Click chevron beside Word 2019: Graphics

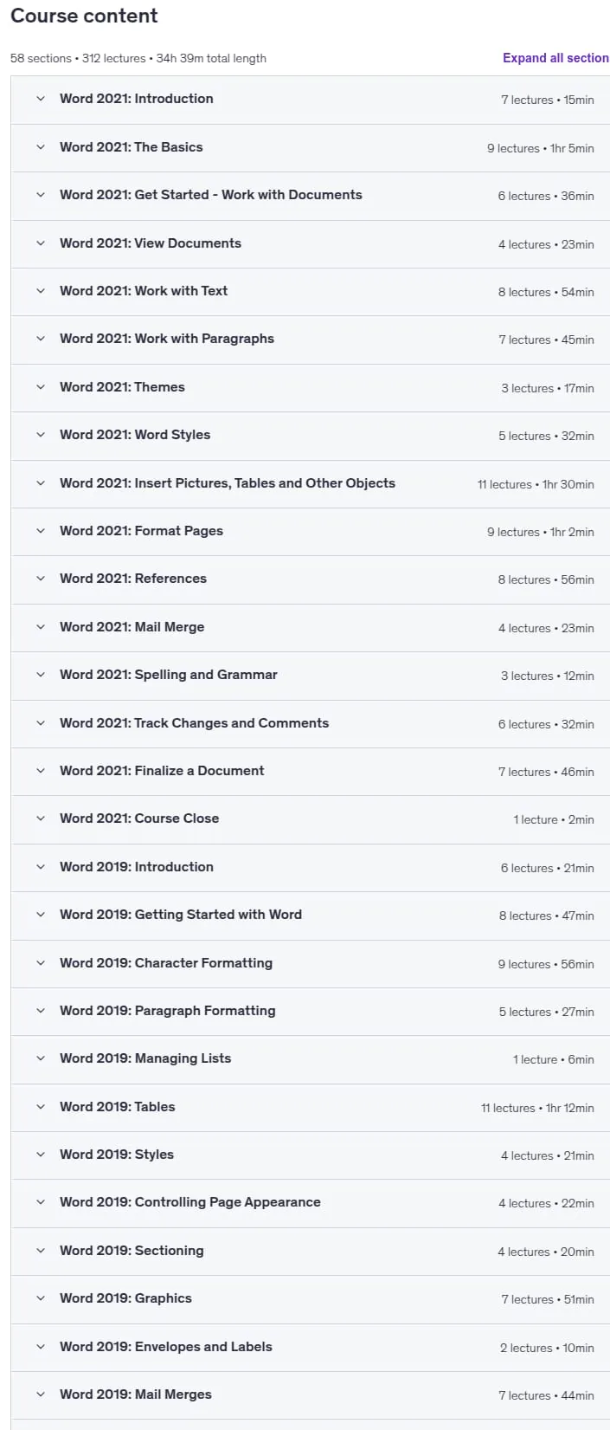pyautogui.click(x=40, y=1298)
